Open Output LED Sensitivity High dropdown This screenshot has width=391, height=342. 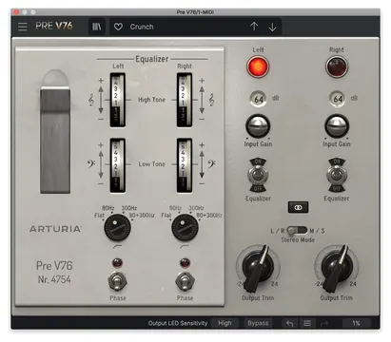click(x=225, y=323)
